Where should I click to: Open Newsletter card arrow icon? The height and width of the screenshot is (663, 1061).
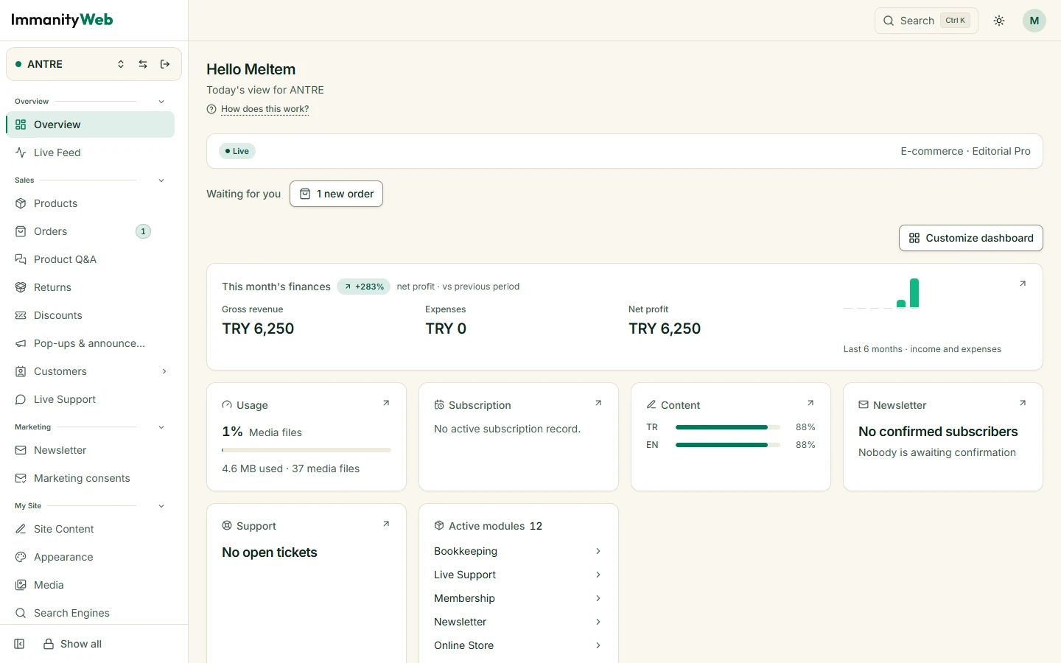point(1023,403)
